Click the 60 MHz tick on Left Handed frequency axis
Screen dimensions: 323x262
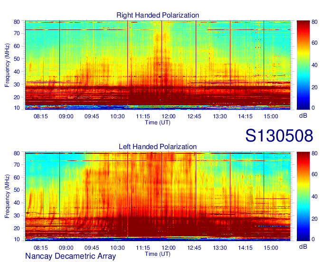[17, 178]
